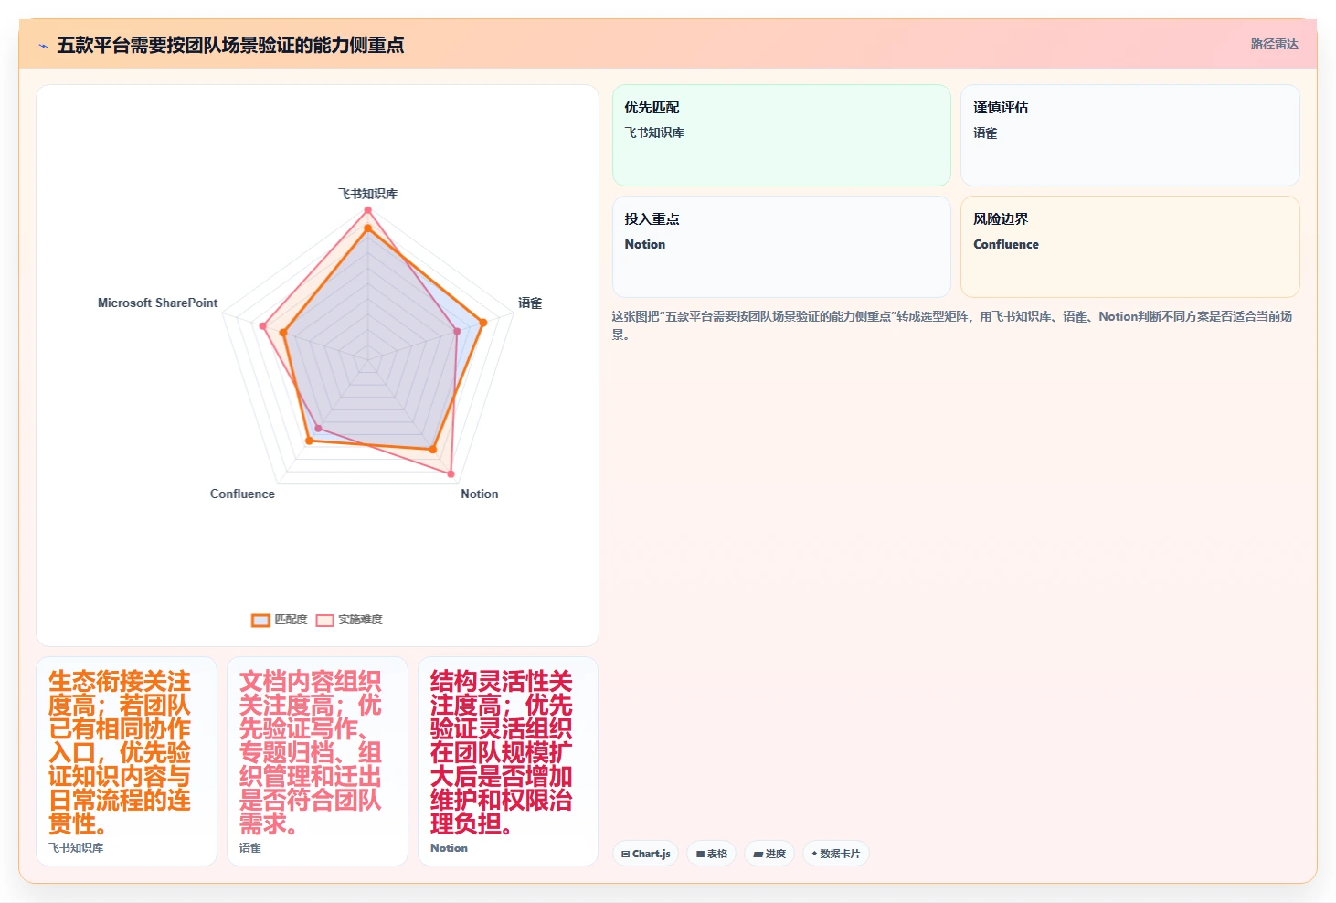The width and height of the screenshot is (1336, 903).
Task: Click the 飞书知识库 footer of the 生态衔接 card
Action: tap(76, 848)
